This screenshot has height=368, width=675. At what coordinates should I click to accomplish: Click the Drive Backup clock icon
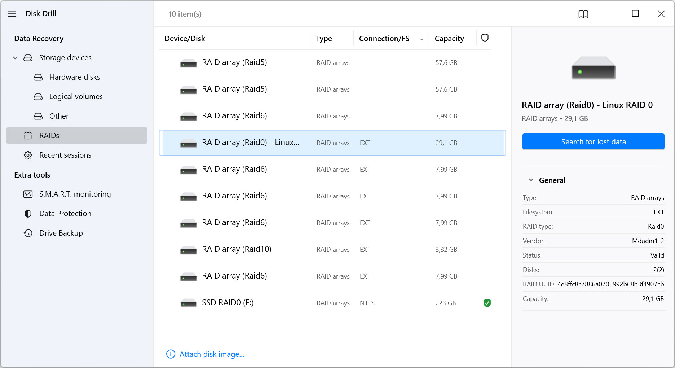click(28, 233)
